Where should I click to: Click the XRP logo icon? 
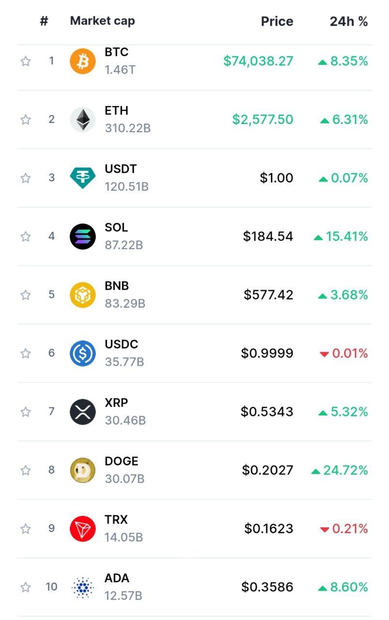(83, 412)
